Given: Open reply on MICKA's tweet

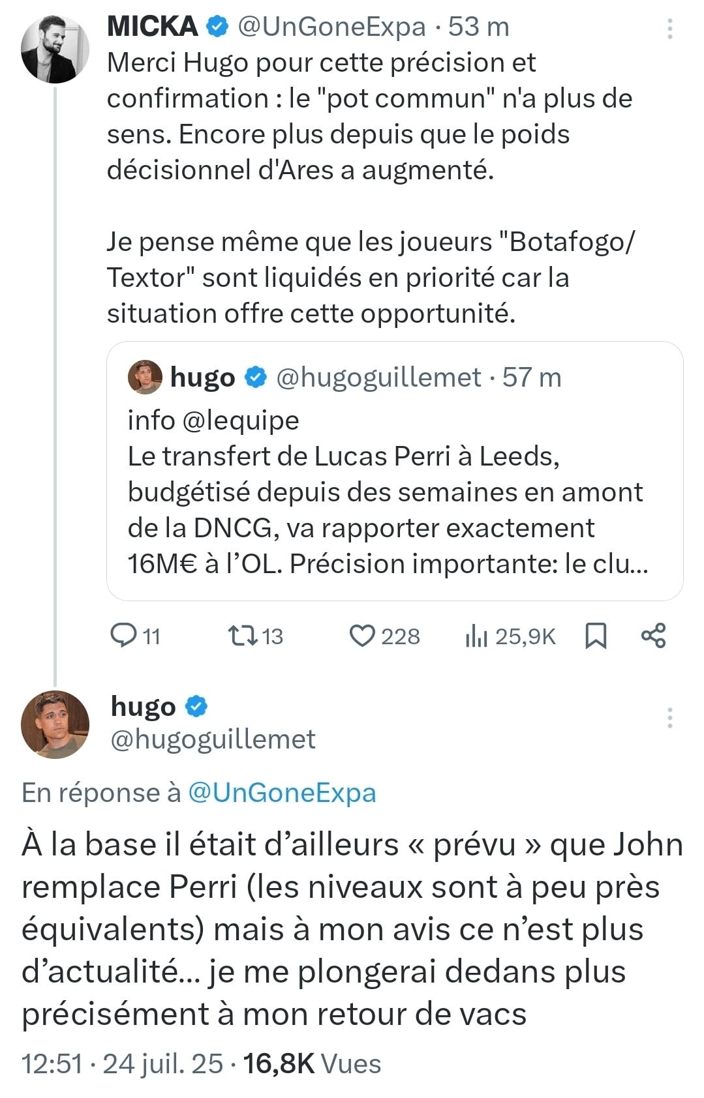Looking at the screenshot, I should pos(135,636).
